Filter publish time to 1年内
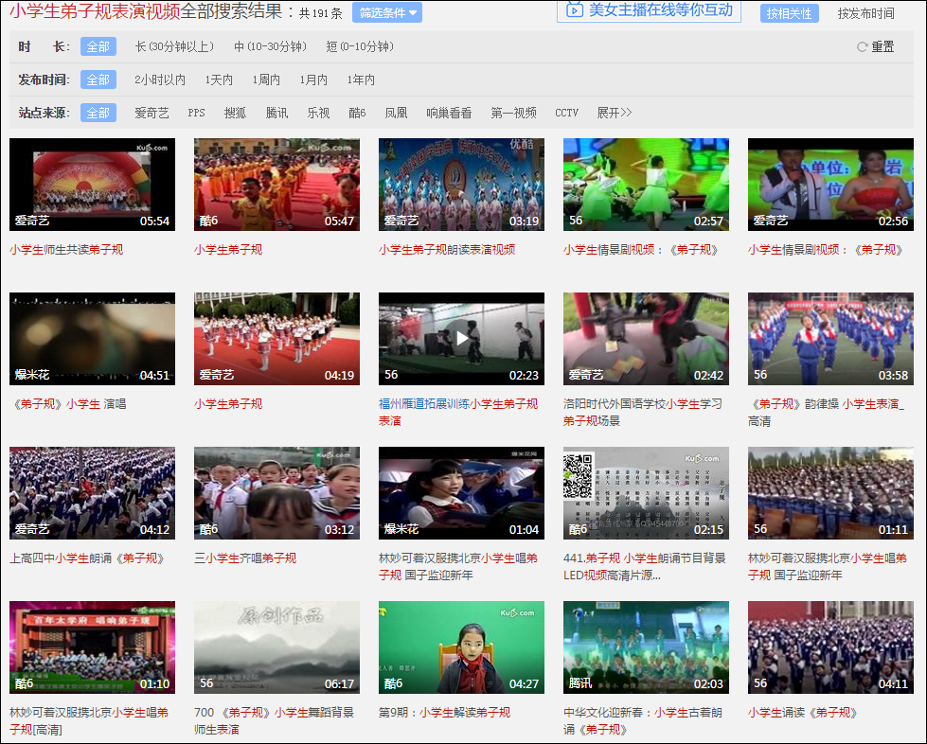The image size is (927, 744). pos(361,80)
